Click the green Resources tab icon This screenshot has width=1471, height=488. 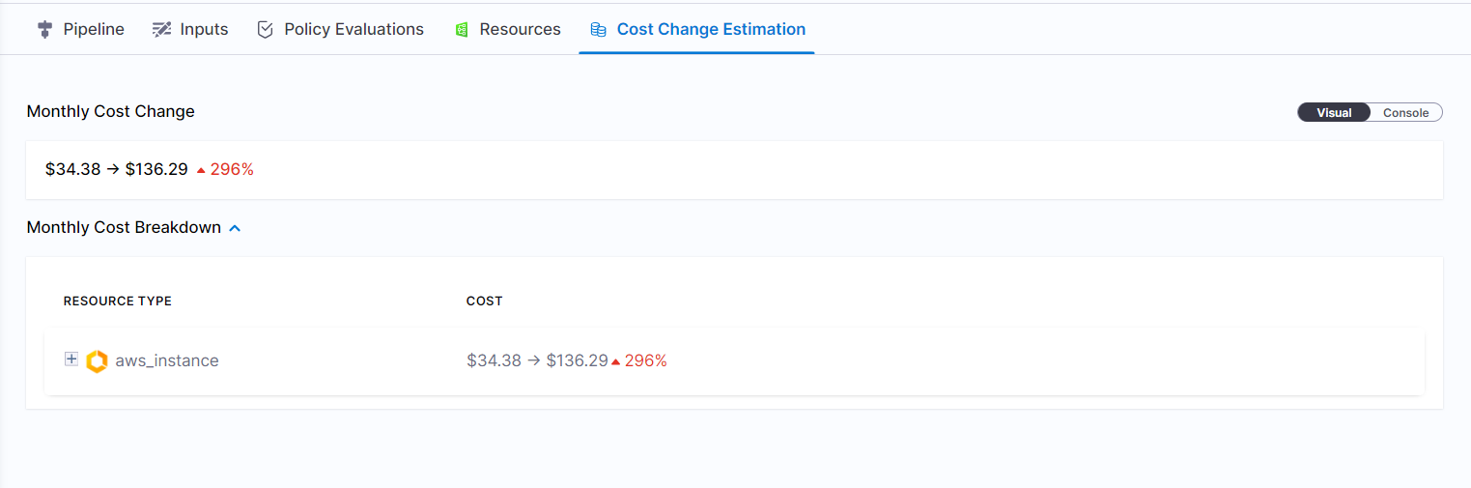tap(462, 30)
